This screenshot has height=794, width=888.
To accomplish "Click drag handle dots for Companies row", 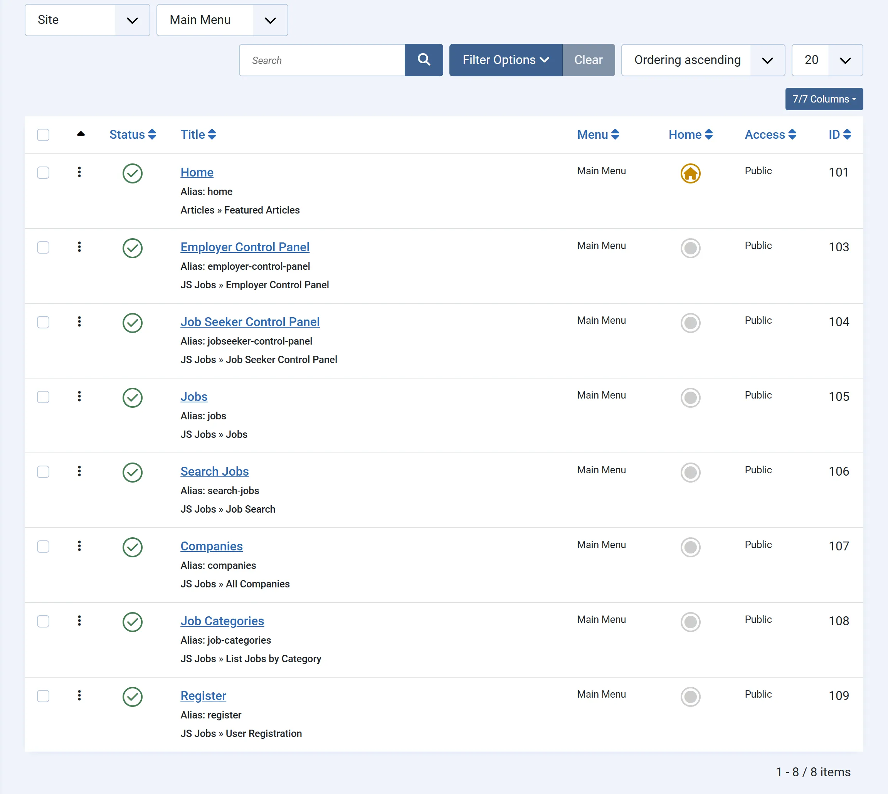I will pyautogui.click(x=79, y=546).
